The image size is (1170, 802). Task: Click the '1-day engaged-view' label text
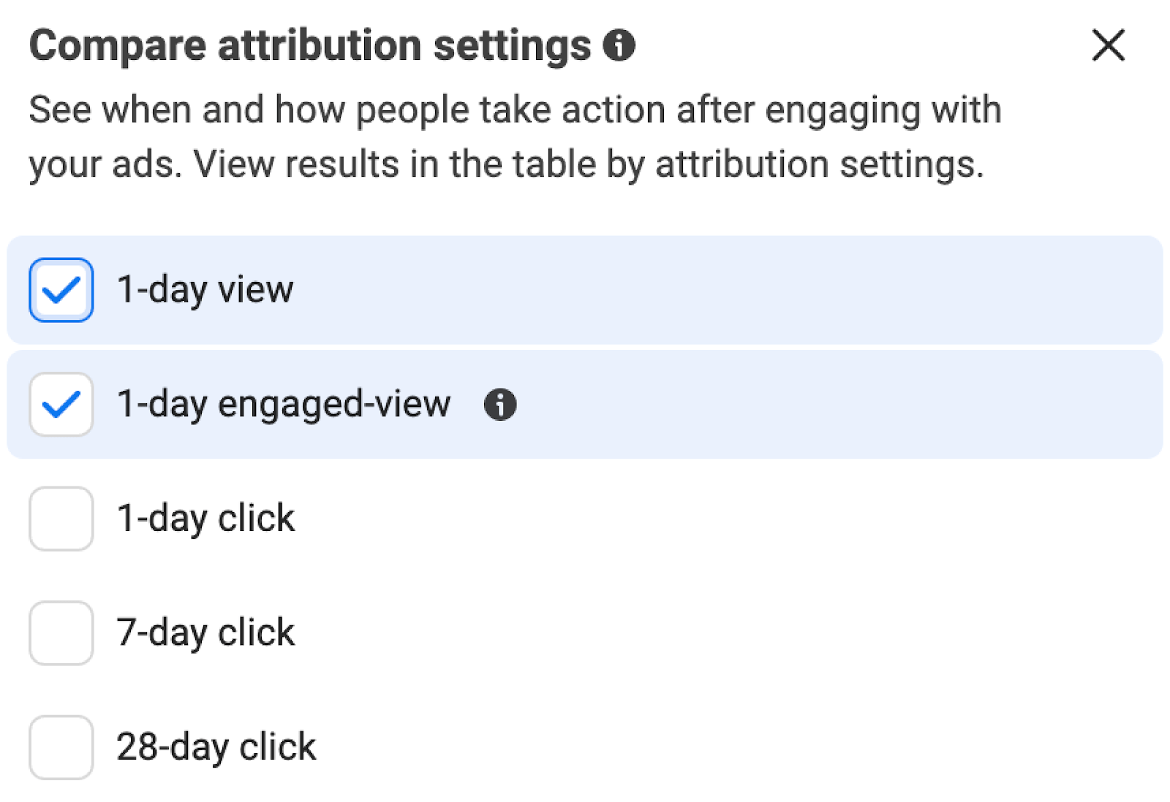(x=284, y=404)
